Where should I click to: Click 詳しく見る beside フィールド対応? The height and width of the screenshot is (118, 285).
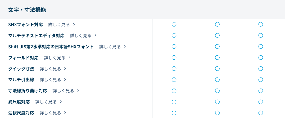pyautogui.click(x=55, y=58)
